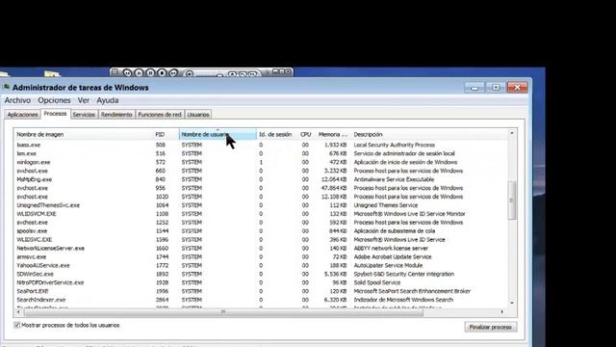
Task: Sort by CPU column header
Action: pos(306,135)
